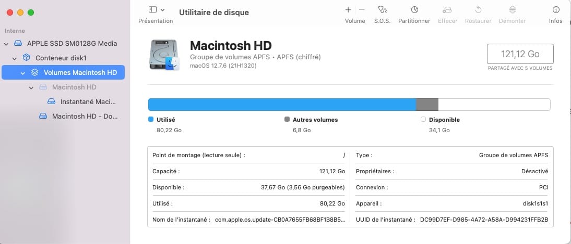Open the Partitionner pie icon
Viewport: 571px width, 244px height.
(414, 10)
